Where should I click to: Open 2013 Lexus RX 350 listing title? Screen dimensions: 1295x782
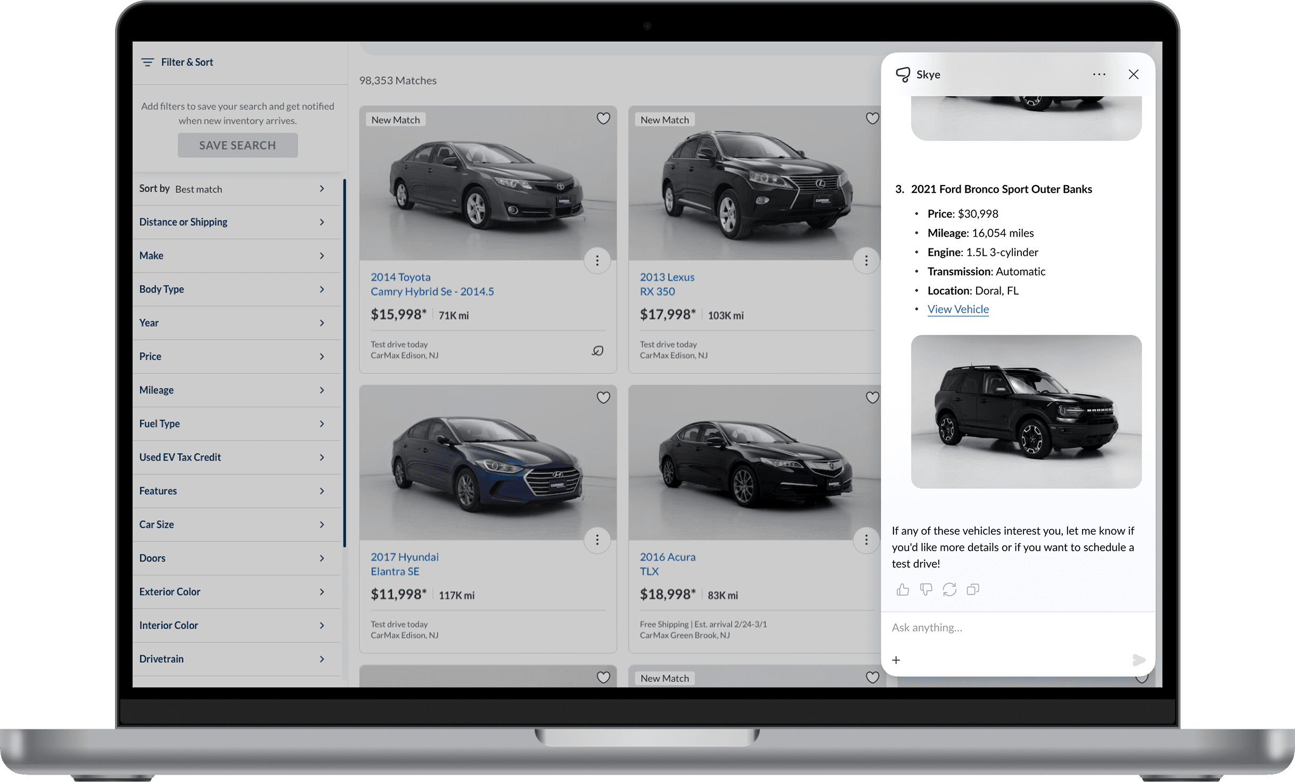[x=667, y=284]
